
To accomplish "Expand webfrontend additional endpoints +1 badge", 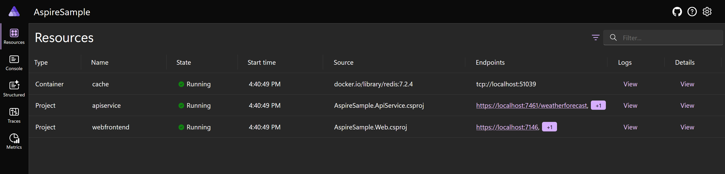I will click(549, 127).
